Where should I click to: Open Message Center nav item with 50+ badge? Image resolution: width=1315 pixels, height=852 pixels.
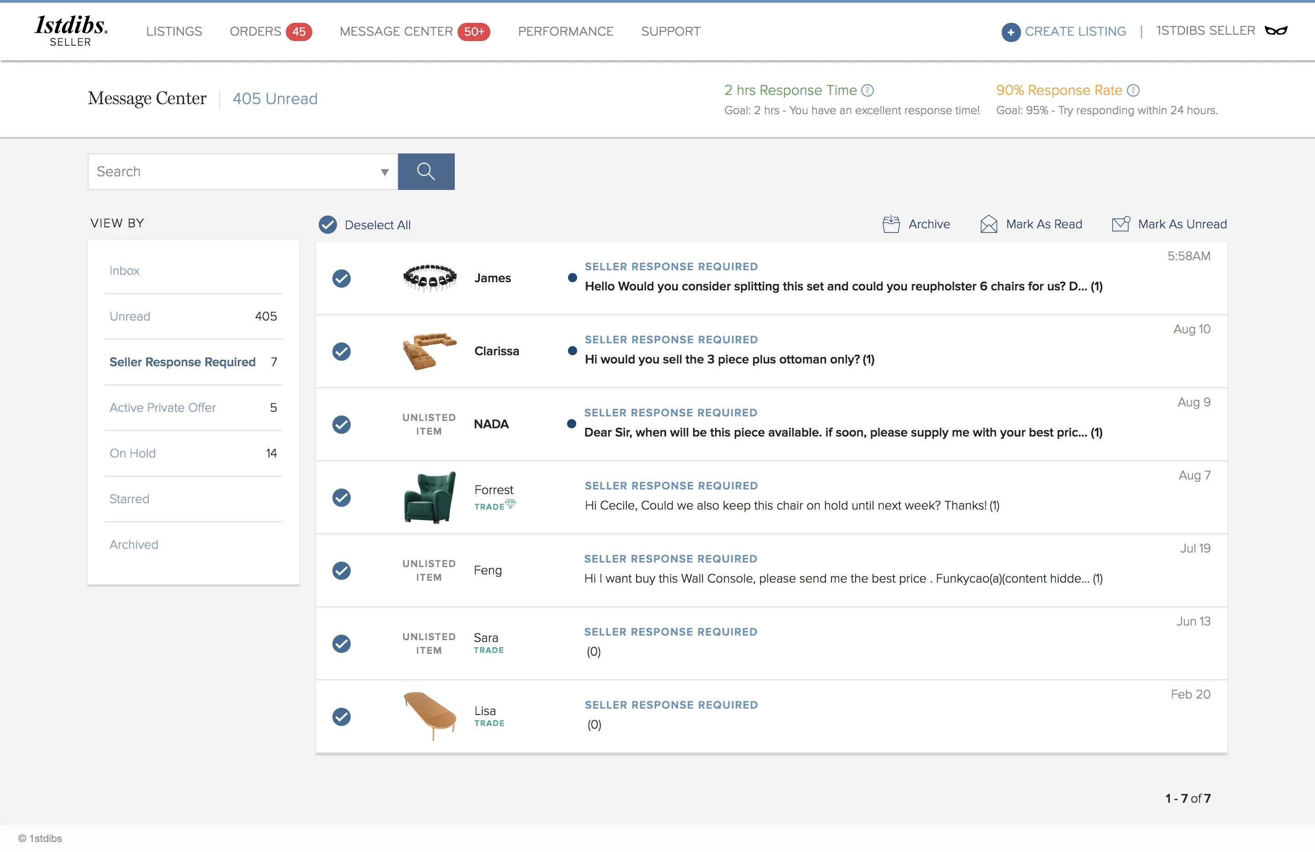point(415,32)
